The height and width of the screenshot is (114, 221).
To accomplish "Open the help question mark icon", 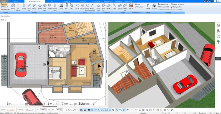I will pos(212,1).
